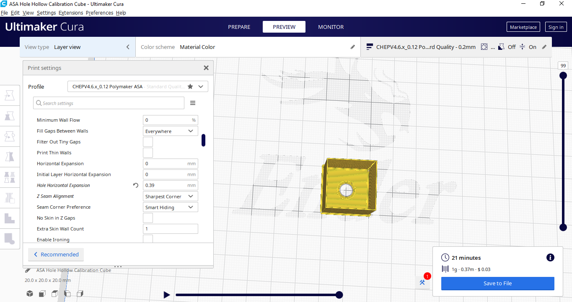Click the Horizontal Expansion value field
This screenshot has height=302, width=572.
[171, 164]
